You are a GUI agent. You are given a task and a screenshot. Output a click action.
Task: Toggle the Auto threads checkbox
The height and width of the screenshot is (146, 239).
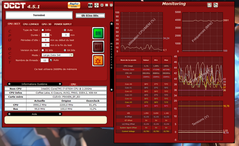(x=51, y=60)
